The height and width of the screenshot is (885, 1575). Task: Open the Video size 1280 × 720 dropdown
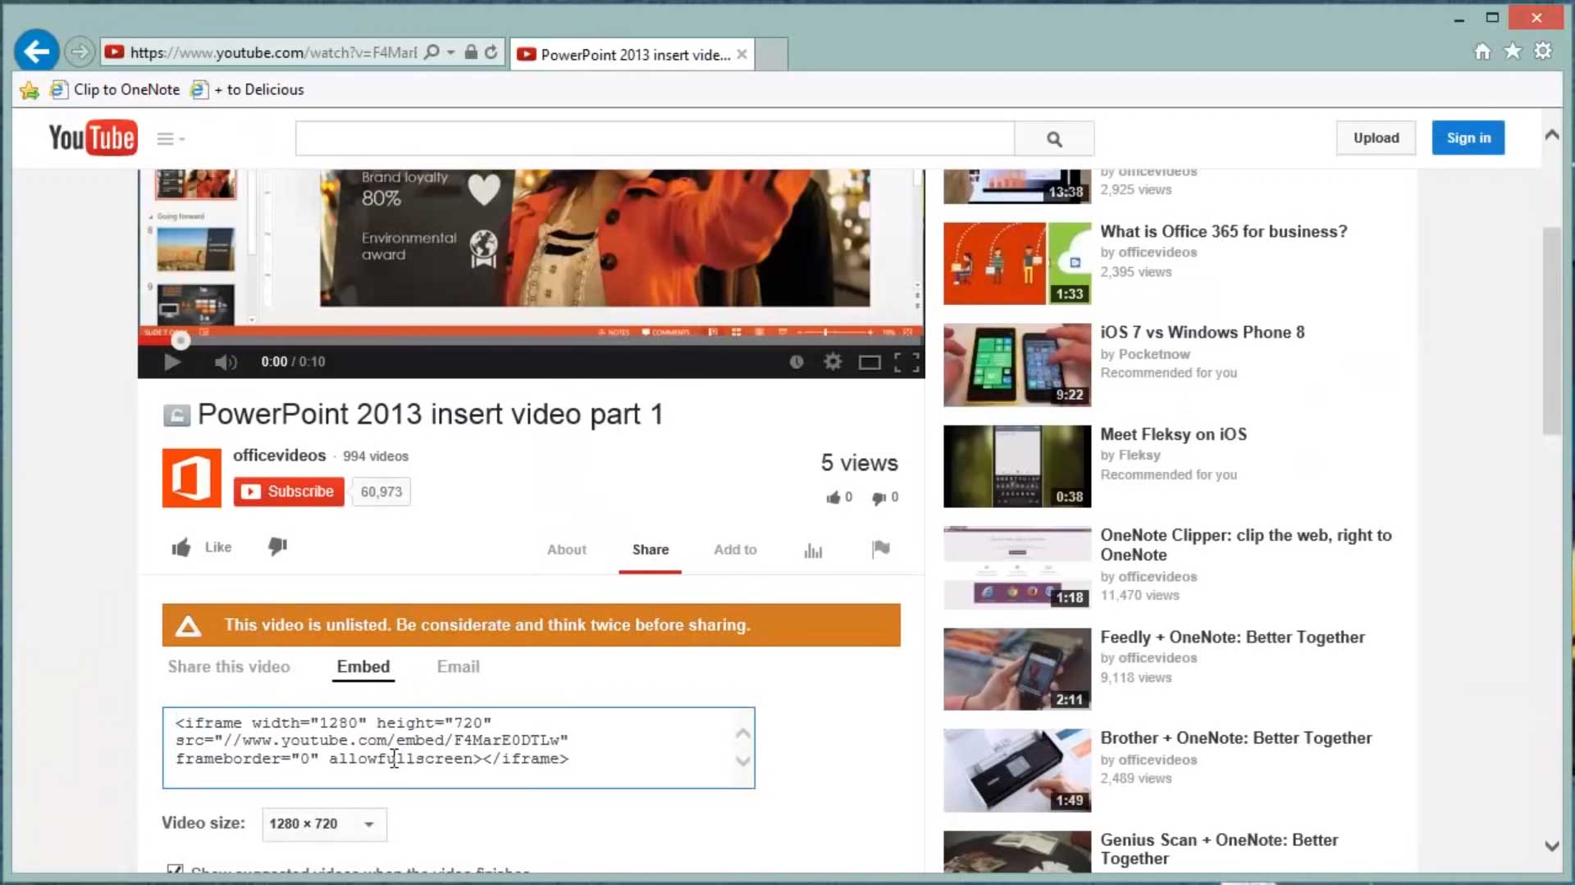324,824
